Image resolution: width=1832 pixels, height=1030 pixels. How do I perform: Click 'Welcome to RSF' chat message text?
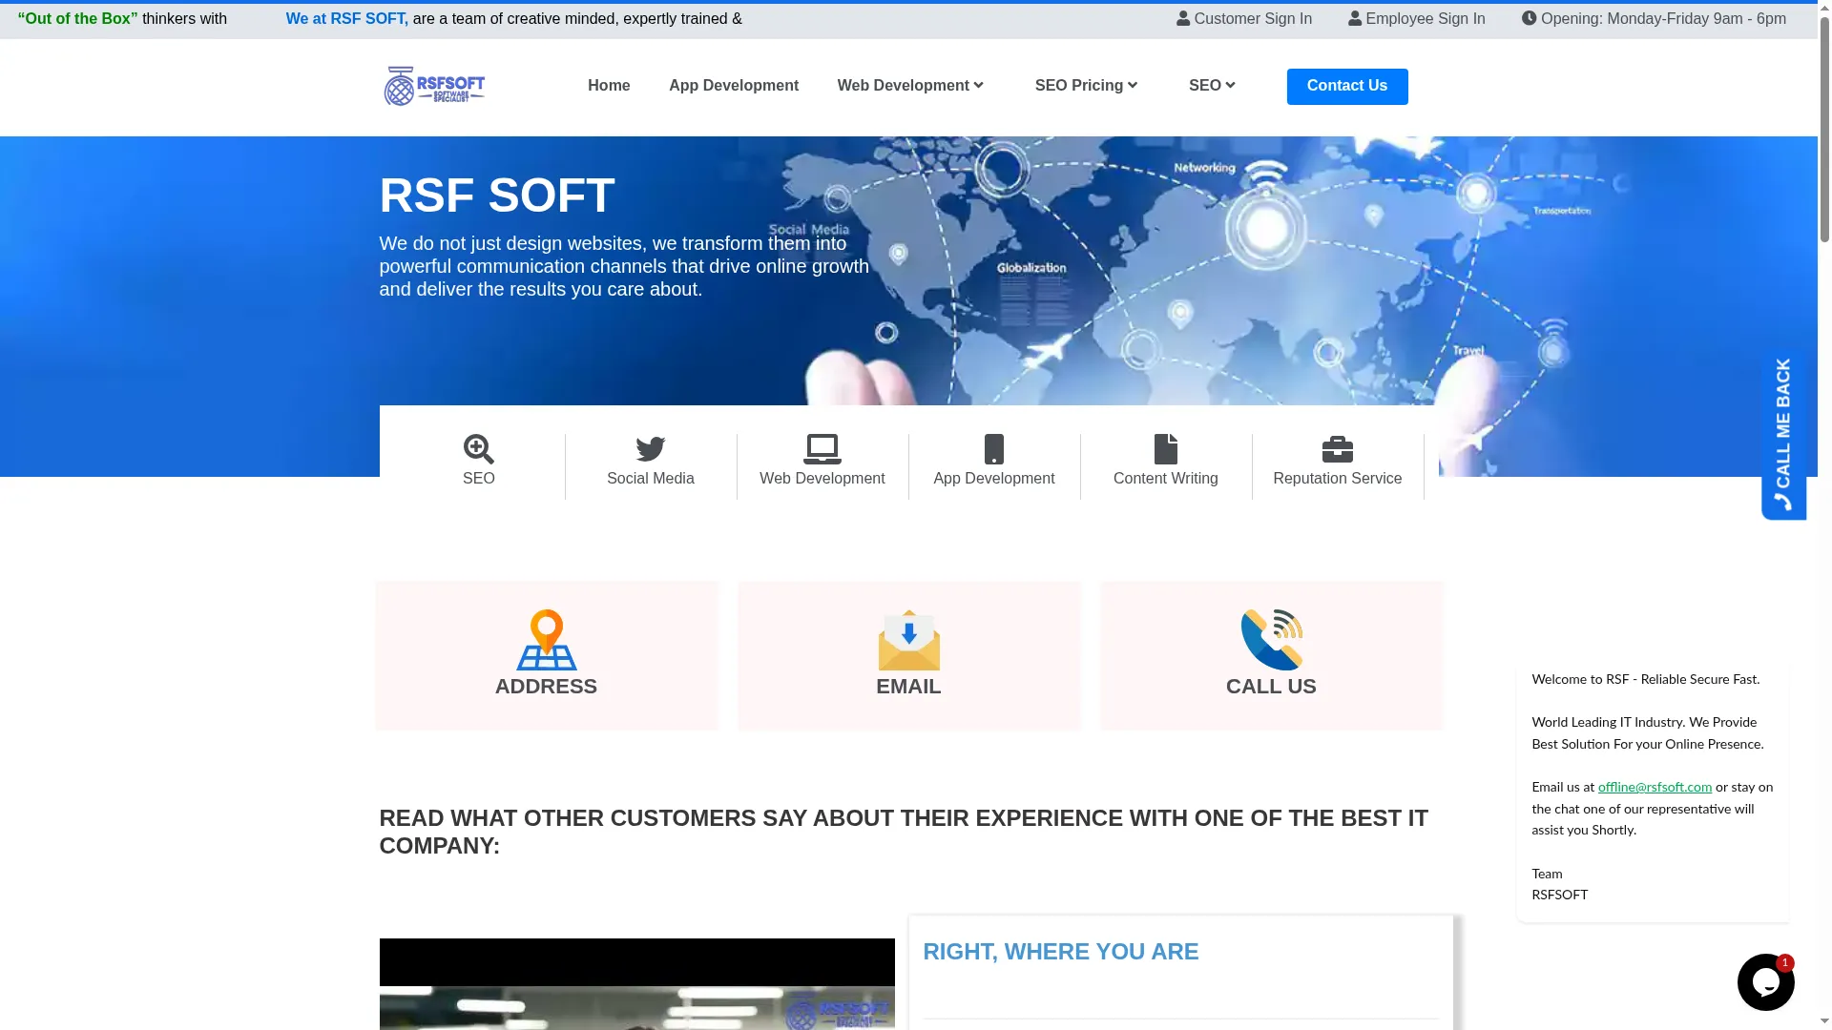click(1646, 680)
